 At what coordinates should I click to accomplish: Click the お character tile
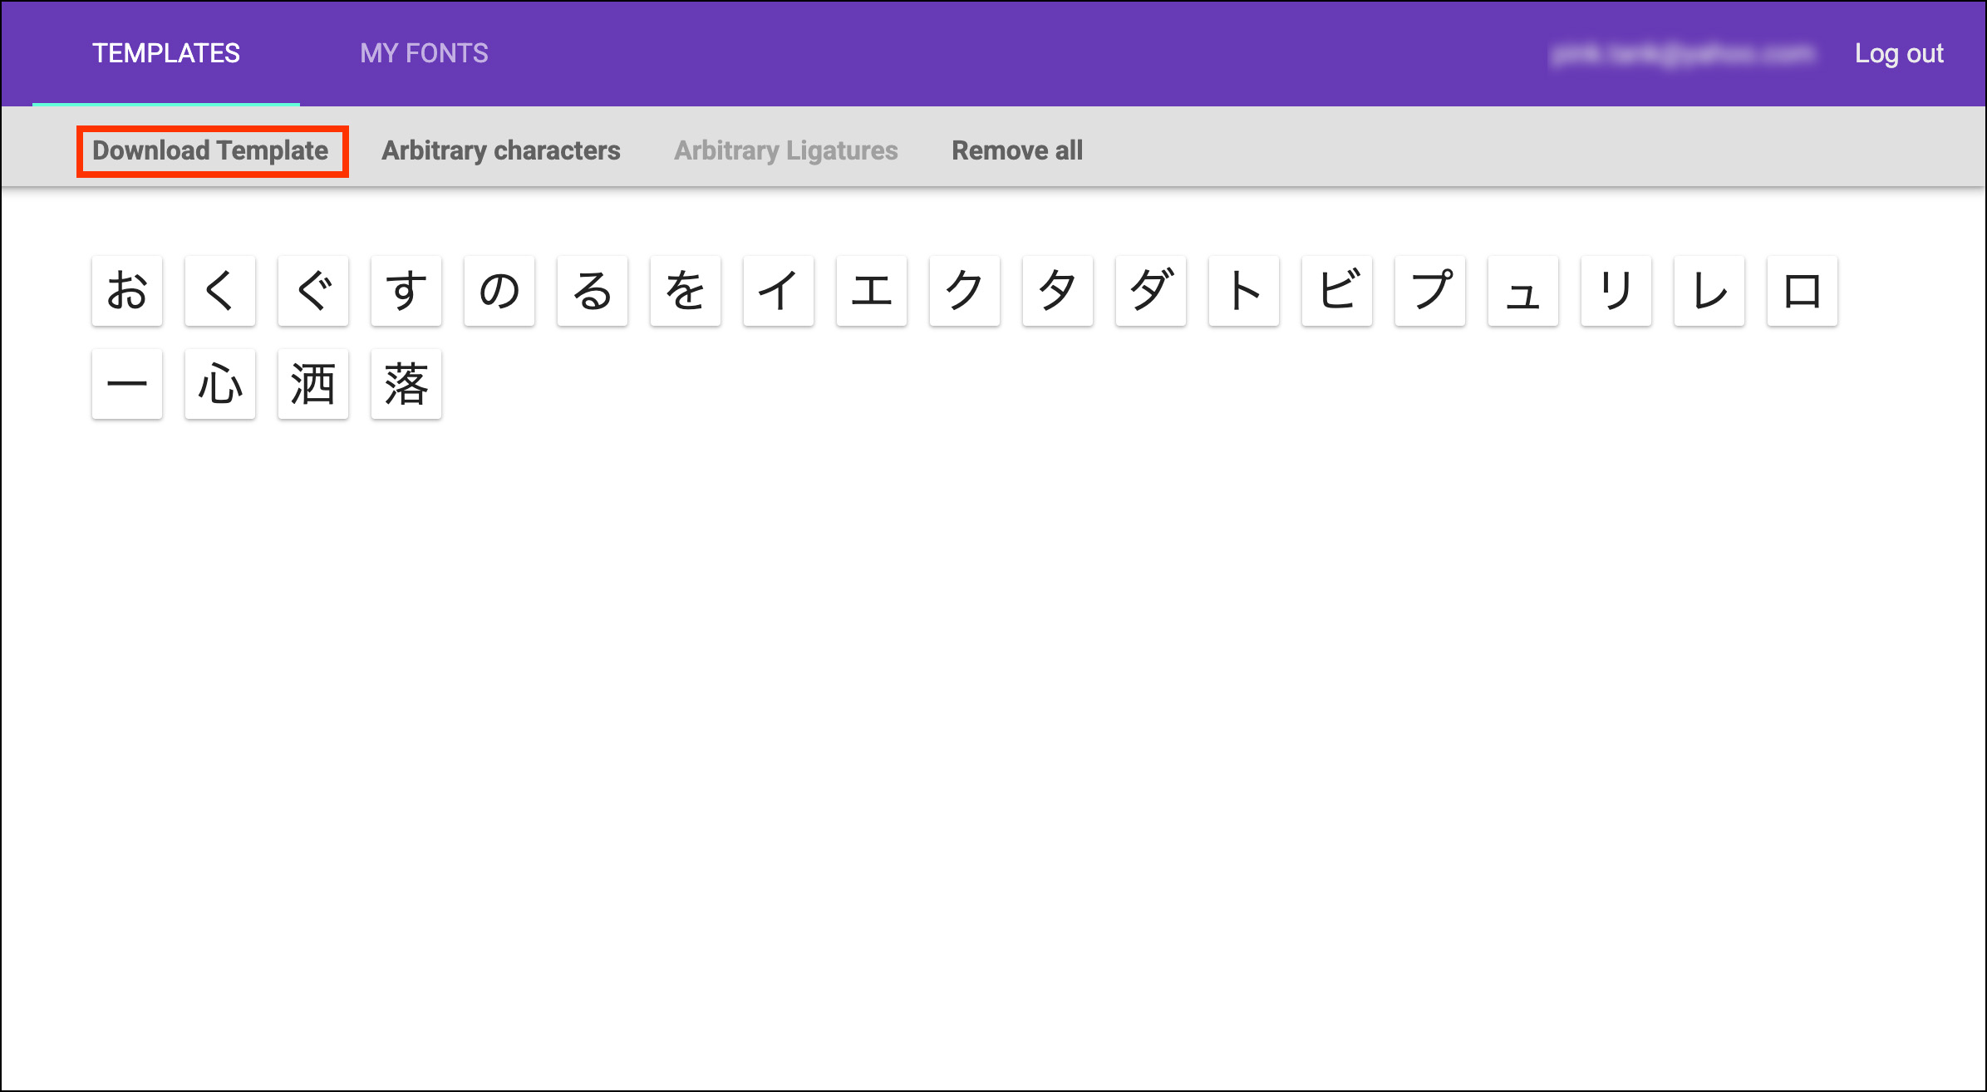[x=127, y=291]
